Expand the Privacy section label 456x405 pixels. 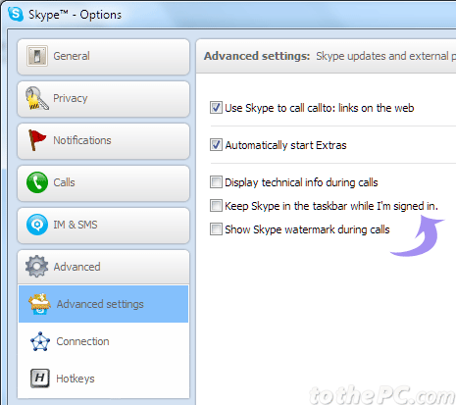(71, 98)
